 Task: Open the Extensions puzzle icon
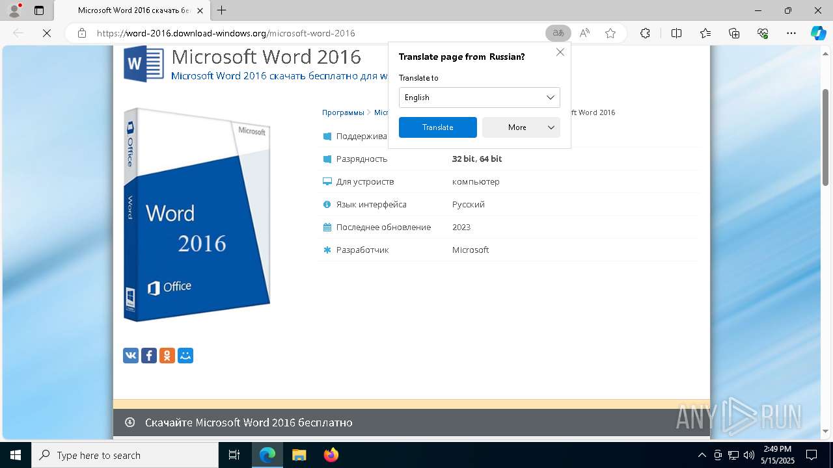[x=645, y=33]
